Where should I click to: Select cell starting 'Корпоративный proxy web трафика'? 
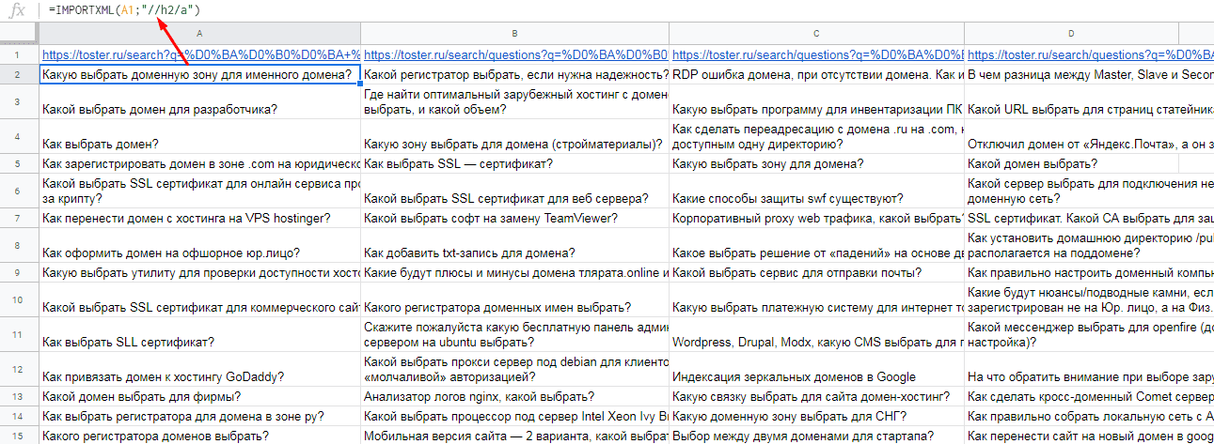pos(817,219)
